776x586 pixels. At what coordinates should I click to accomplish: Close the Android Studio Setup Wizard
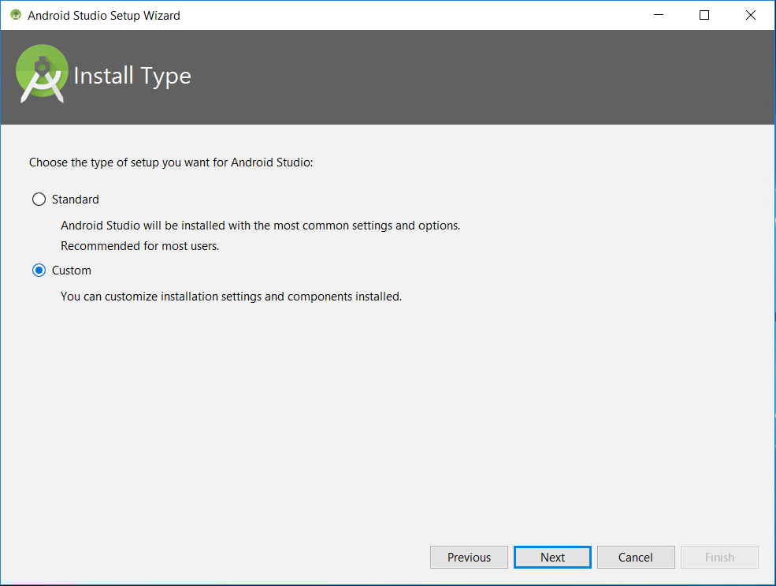750,15
